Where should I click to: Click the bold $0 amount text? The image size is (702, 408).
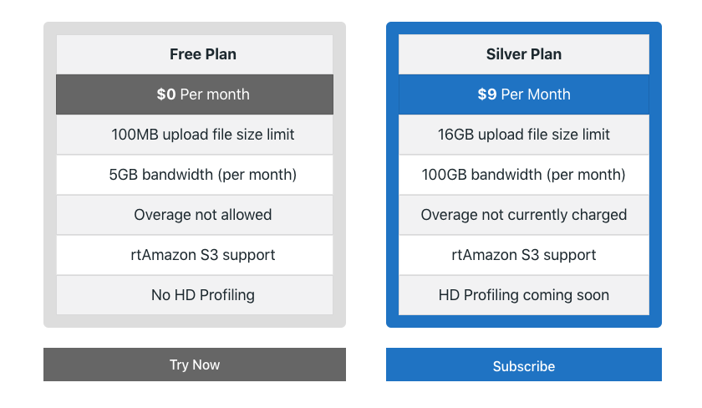click(x=166, y=94)
